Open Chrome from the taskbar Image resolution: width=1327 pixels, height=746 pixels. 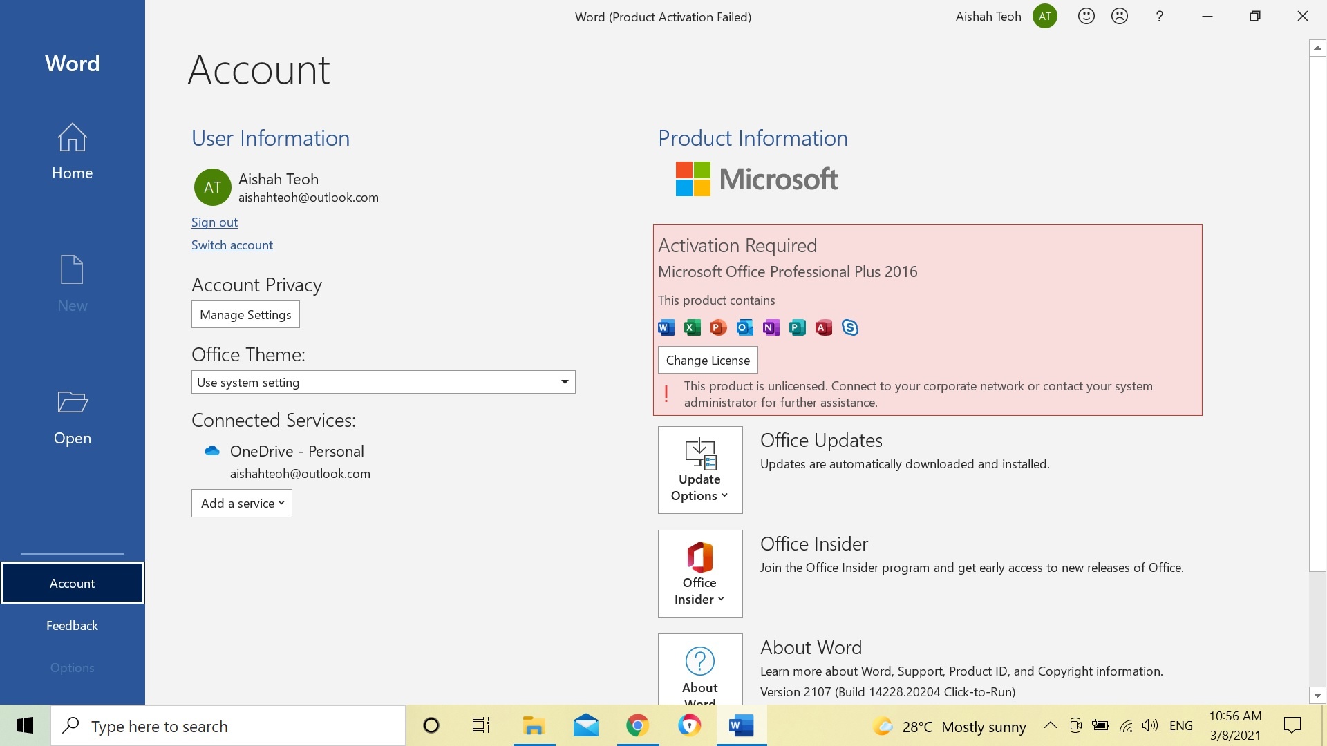point(637,726)
